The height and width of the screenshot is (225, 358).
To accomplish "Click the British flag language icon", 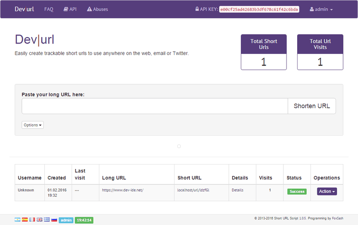I will point(39,220).
